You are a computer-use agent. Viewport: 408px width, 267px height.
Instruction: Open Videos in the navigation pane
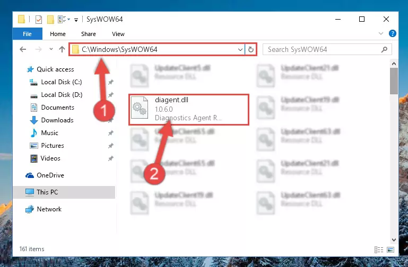[x=50, y=158]
